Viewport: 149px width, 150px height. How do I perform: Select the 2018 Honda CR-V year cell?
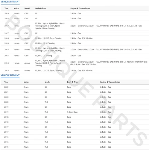7,18
